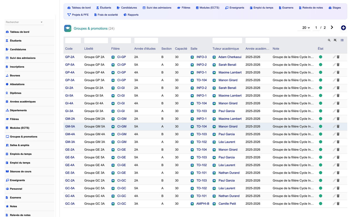351x217 pixels.
Task: Open the page size 20 dropdown
Action: [304, 28]
